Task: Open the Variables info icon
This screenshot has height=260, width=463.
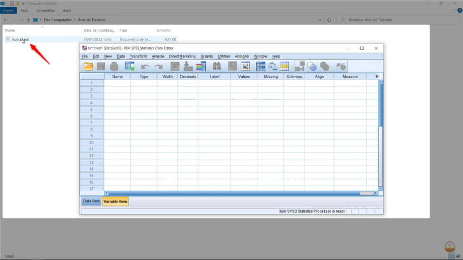Action: [201, 66]
